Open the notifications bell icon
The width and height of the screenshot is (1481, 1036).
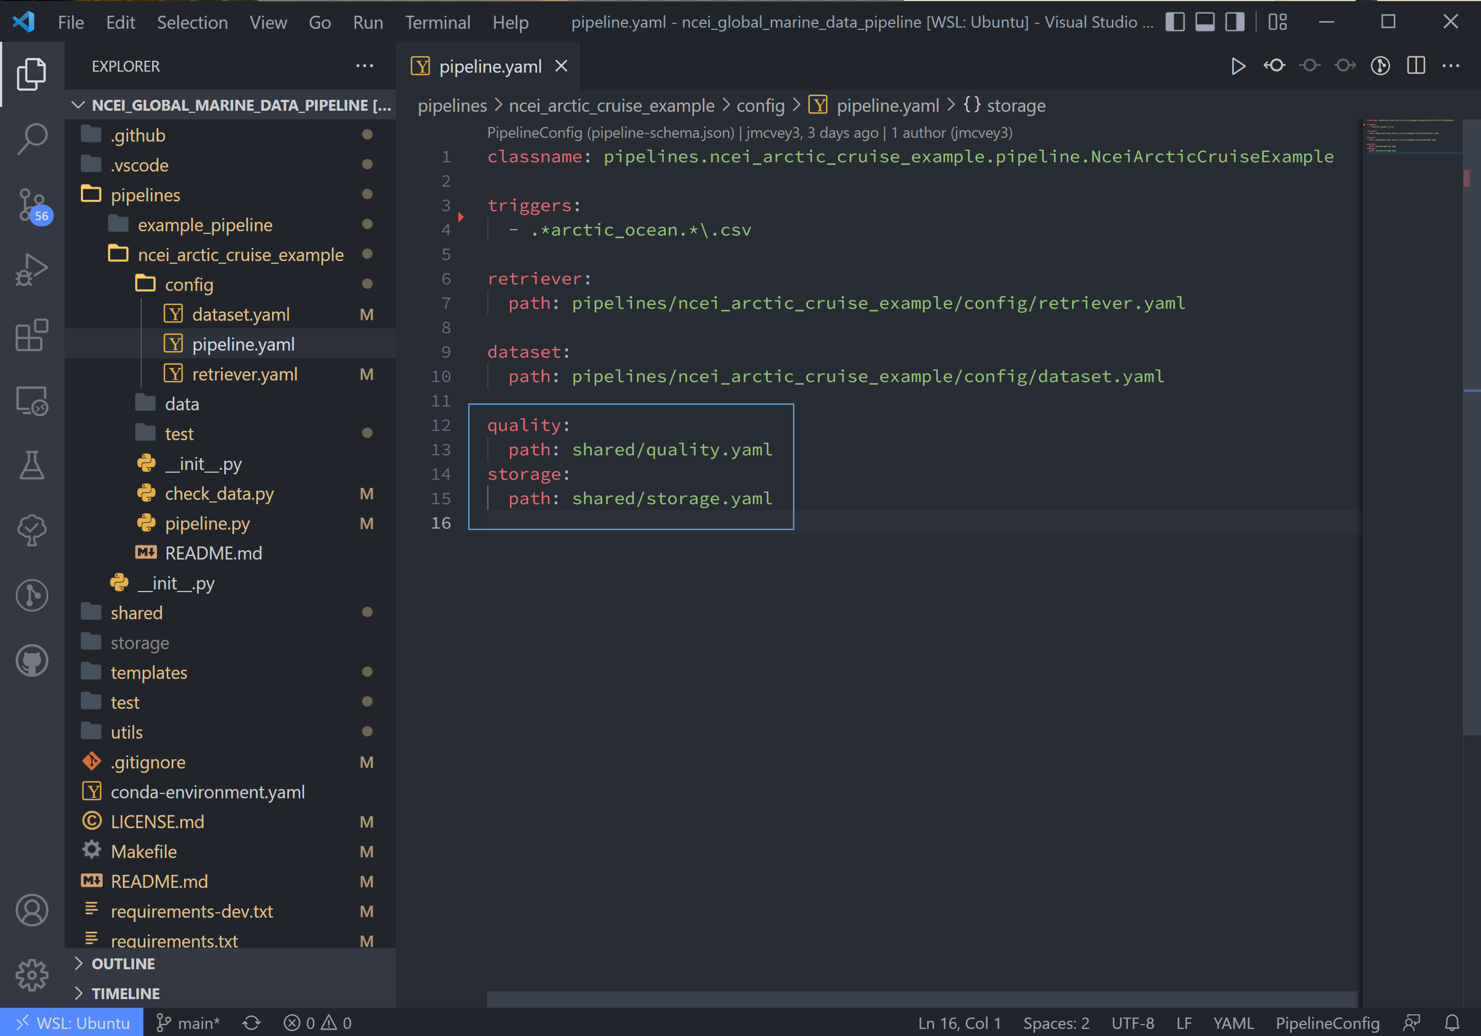coord(1452,1022)
